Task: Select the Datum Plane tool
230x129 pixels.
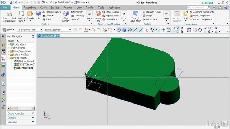Action: 22,16
